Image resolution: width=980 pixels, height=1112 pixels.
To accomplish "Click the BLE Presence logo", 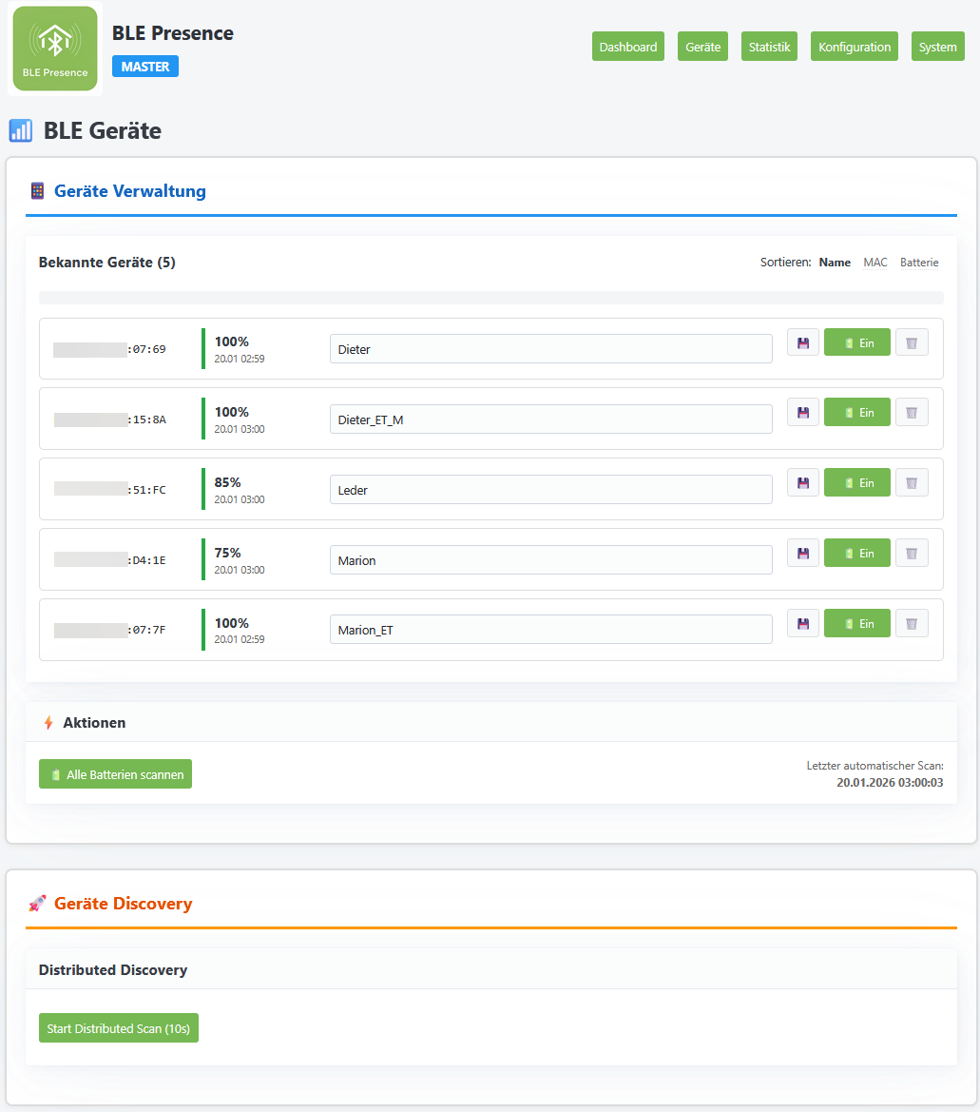I will (55, 49).
